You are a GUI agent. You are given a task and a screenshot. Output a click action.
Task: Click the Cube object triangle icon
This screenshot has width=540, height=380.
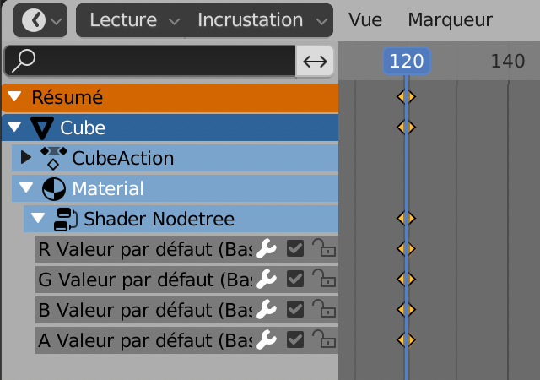pyautogui.click(x=41, y=128)
